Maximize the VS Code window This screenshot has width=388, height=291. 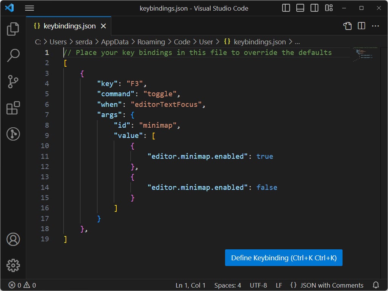click(x=361, y=8)
